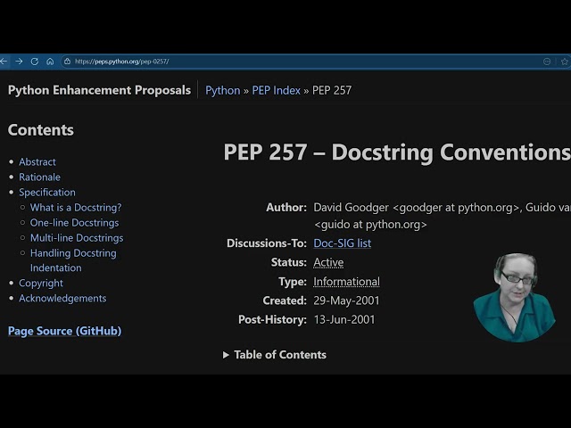571x428 pixels.
Task: Reload the page with the refresh icon
Action: click(x=35, y=62)
